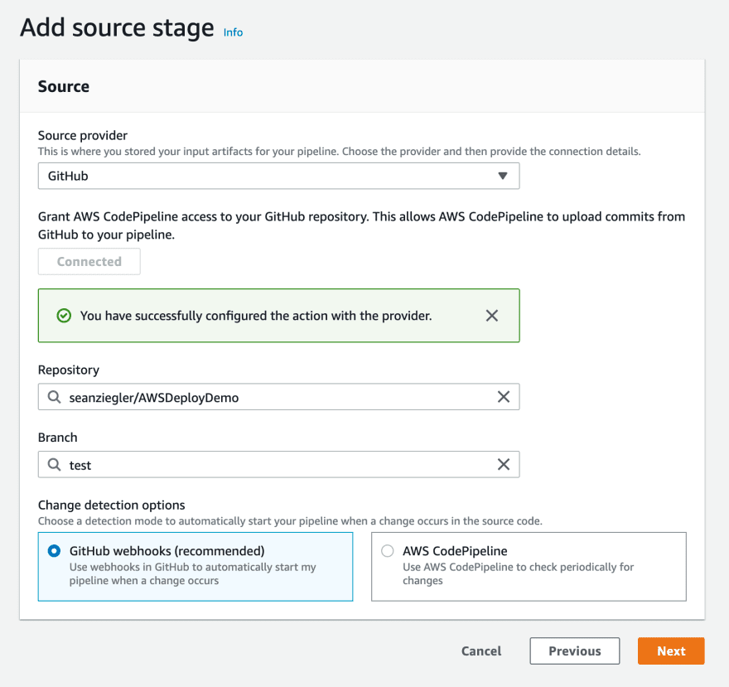729x687 pixels.
Task: Cancel the pipeline creation
Action: click(481, 651)
